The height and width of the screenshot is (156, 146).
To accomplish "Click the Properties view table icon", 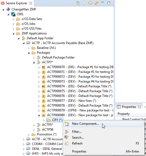I will (x=119, y=107).
